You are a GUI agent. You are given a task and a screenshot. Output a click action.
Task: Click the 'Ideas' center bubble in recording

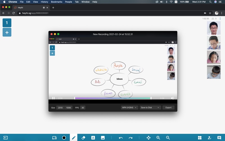click(119, 79)
